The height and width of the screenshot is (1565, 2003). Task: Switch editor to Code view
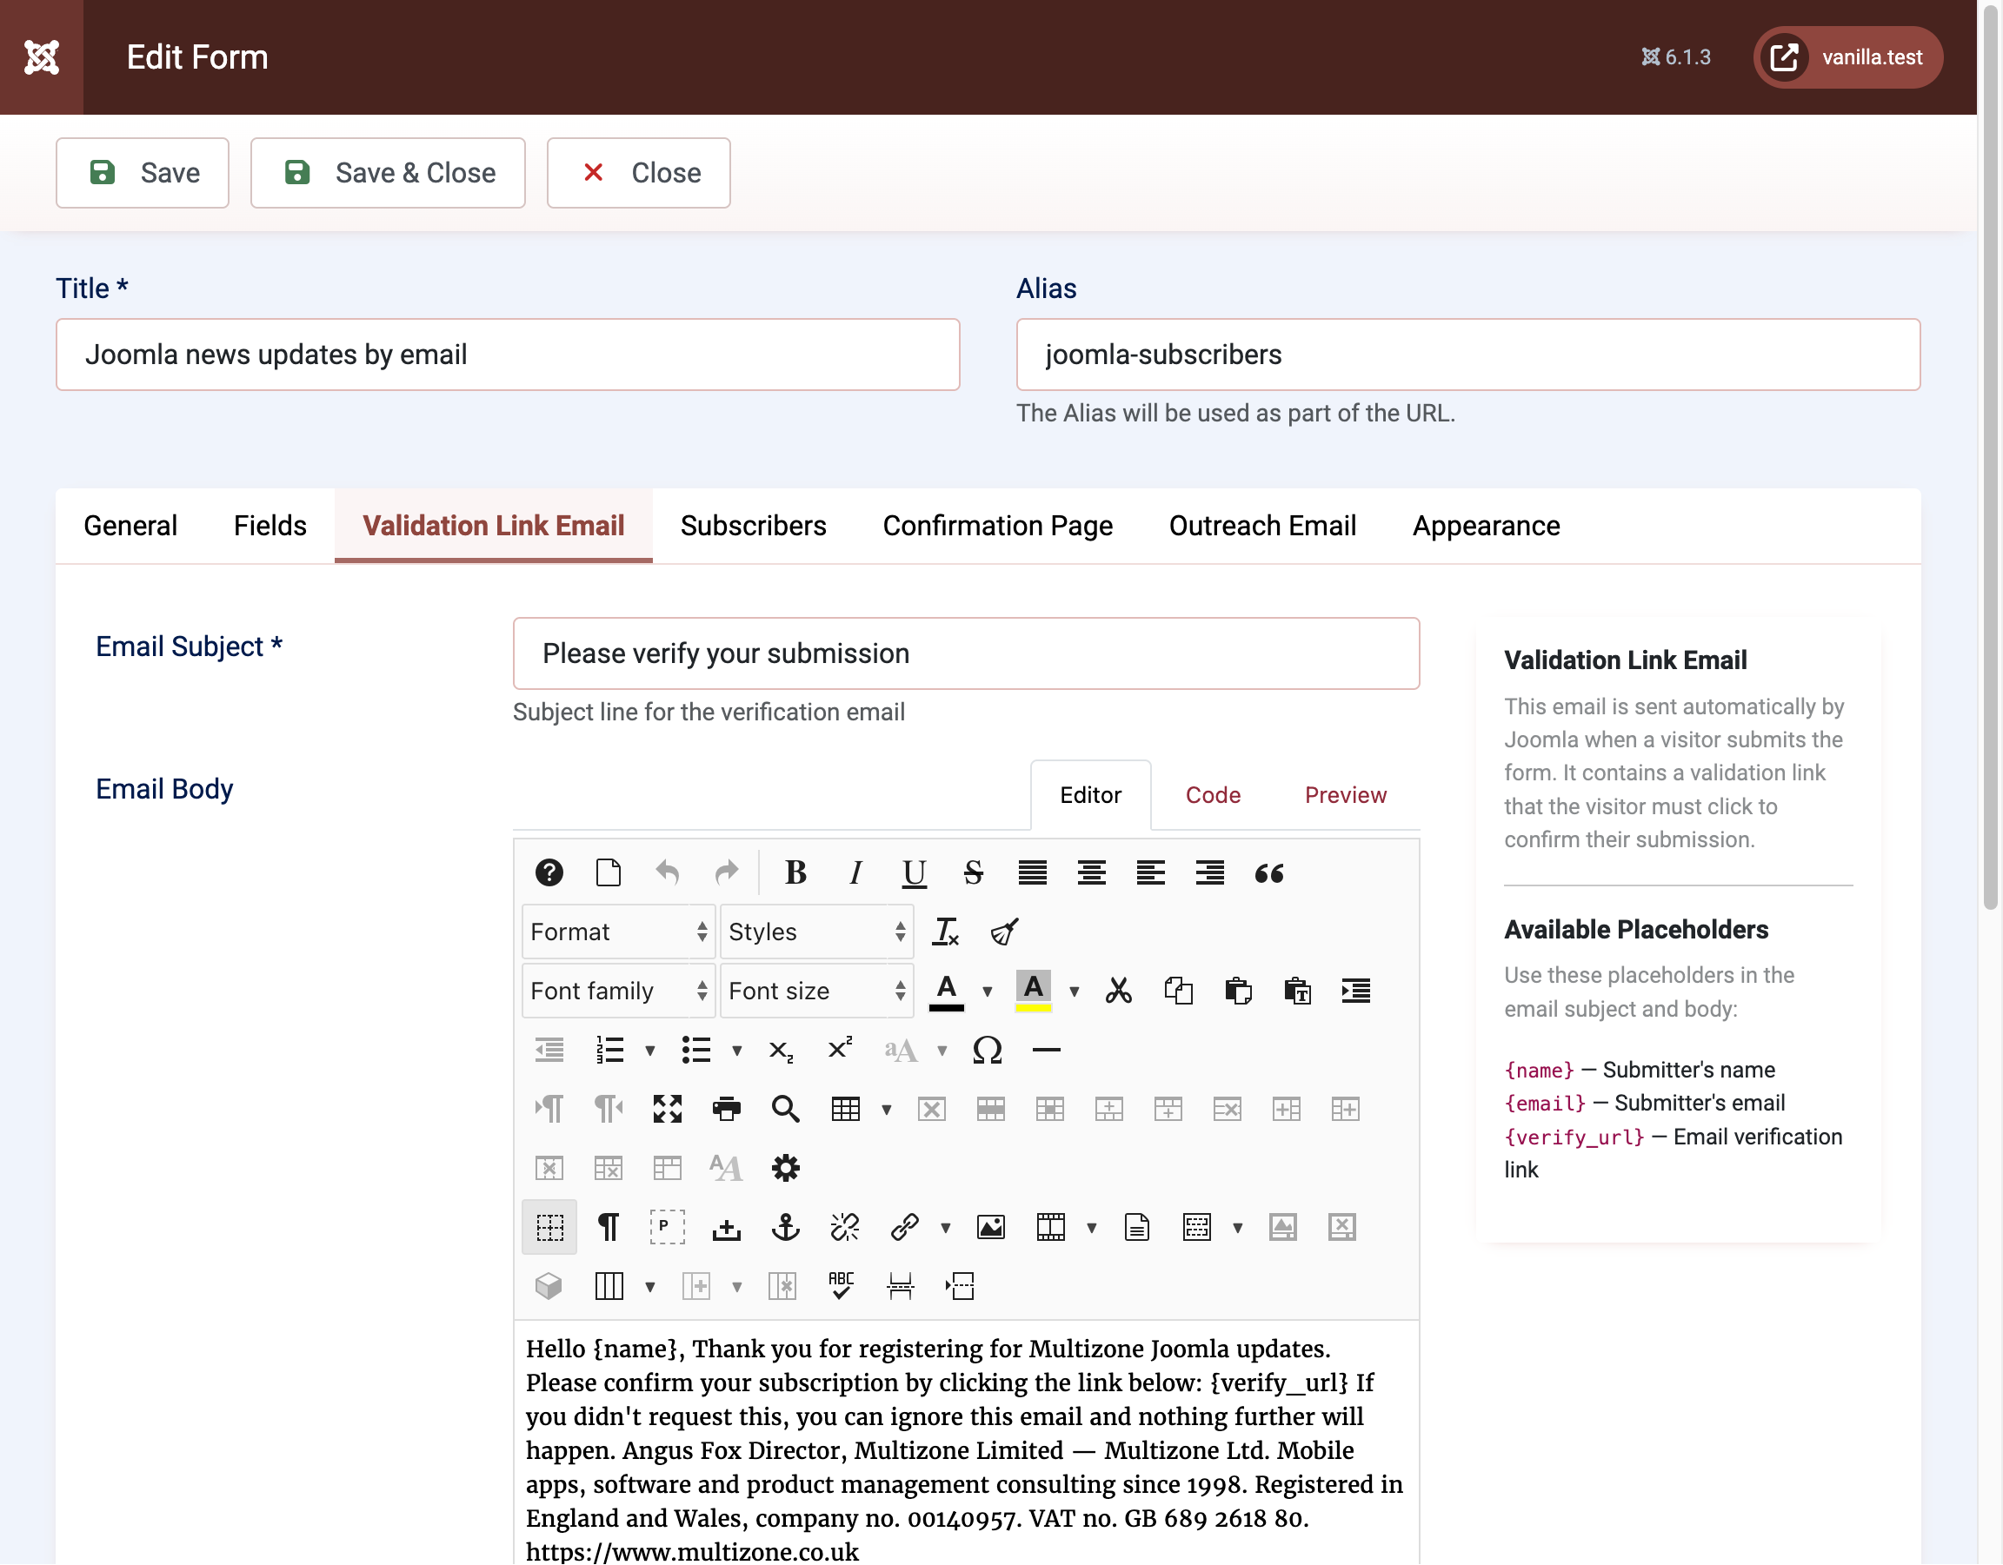[1213, 795]
